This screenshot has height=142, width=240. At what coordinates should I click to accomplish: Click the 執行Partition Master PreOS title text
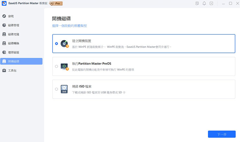[x=91, y=64]
